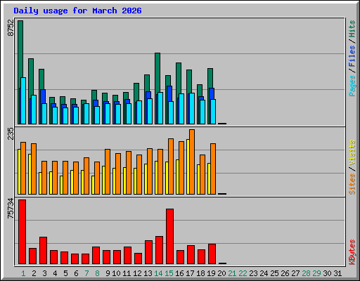Click day 21 on the x-axis

point(232,273)
